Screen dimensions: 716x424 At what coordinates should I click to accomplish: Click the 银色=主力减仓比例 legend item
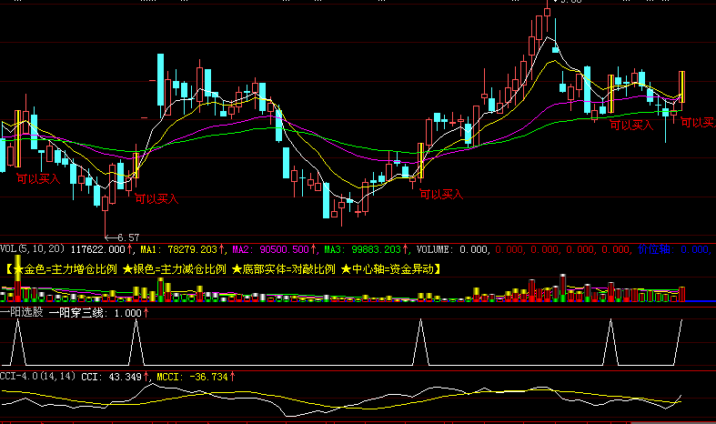click(173, 269)
